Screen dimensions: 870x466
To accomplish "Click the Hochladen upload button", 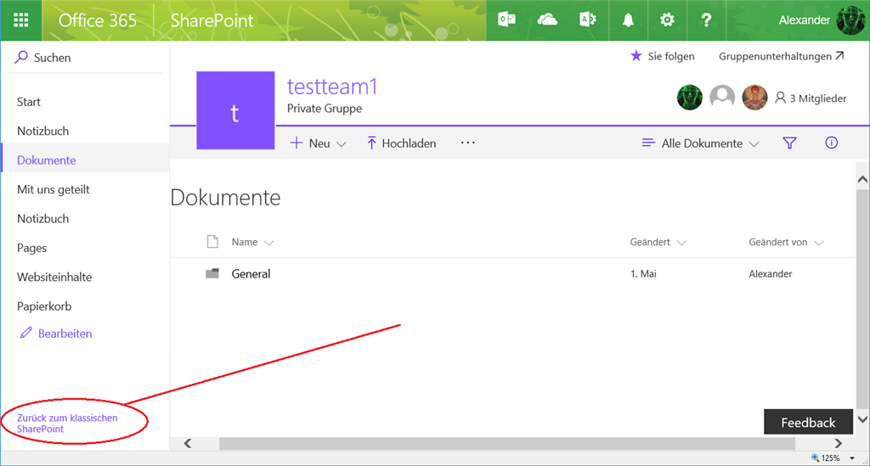I will (401, 143).
